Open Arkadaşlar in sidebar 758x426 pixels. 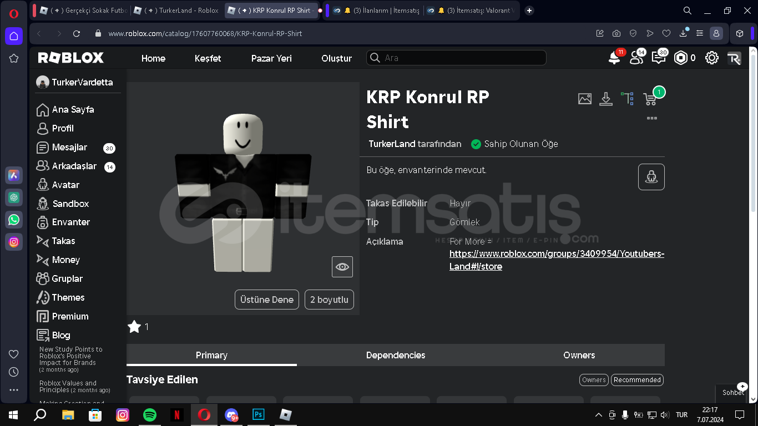tap(66, 166)
